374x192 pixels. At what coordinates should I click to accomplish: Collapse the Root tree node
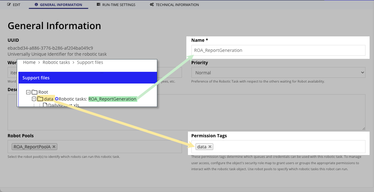(28, 92)
